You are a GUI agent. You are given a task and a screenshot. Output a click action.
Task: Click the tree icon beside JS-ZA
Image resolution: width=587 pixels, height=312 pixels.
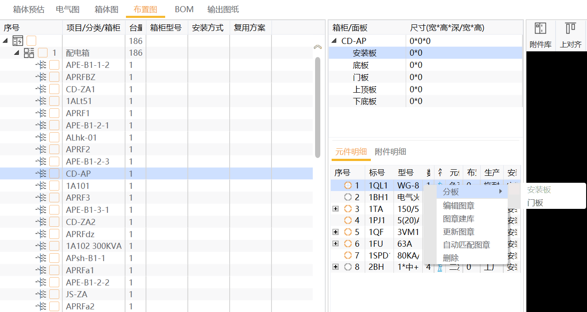coord(41,294)
